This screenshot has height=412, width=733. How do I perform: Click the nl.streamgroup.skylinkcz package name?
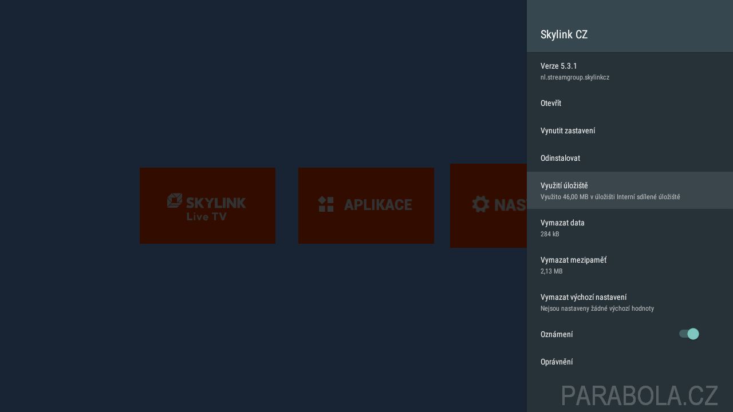[575, 77]
